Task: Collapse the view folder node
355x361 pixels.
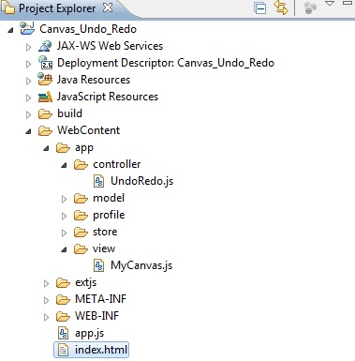Action: point(64,249)
